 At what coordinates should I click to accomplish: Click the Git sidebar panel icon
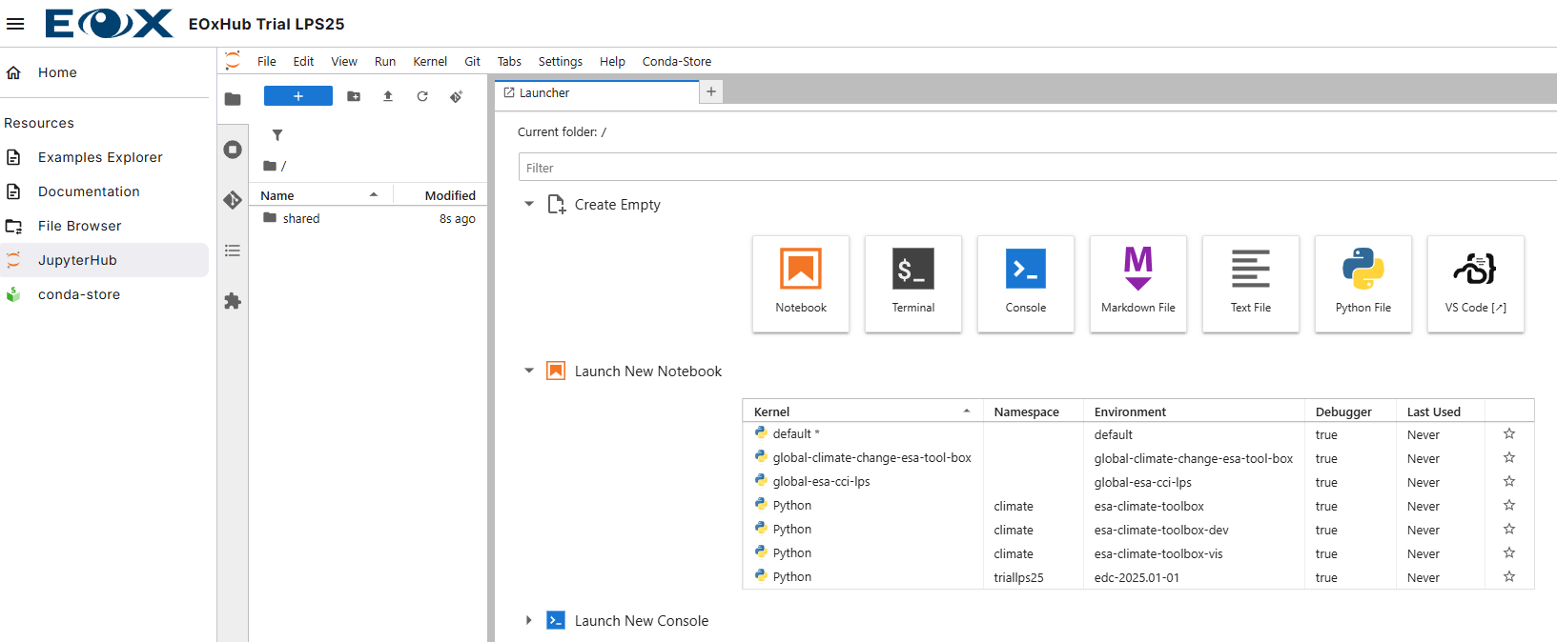pyautogui.click(x=233, y=200)
